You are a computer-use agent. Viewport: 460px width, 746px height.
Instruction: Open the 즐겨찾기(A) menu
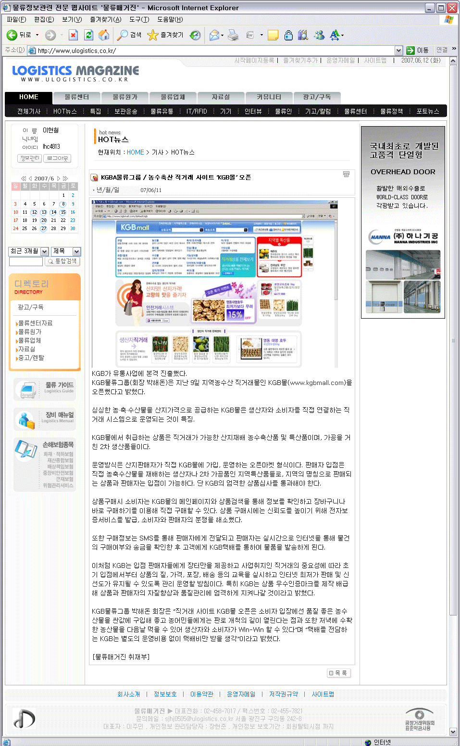click(105, 19)
